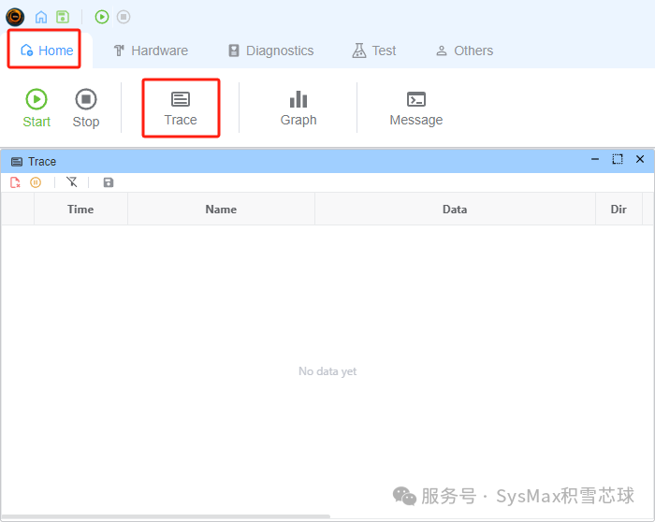Switch to the Hardware tab

click(x=150, y=51)
